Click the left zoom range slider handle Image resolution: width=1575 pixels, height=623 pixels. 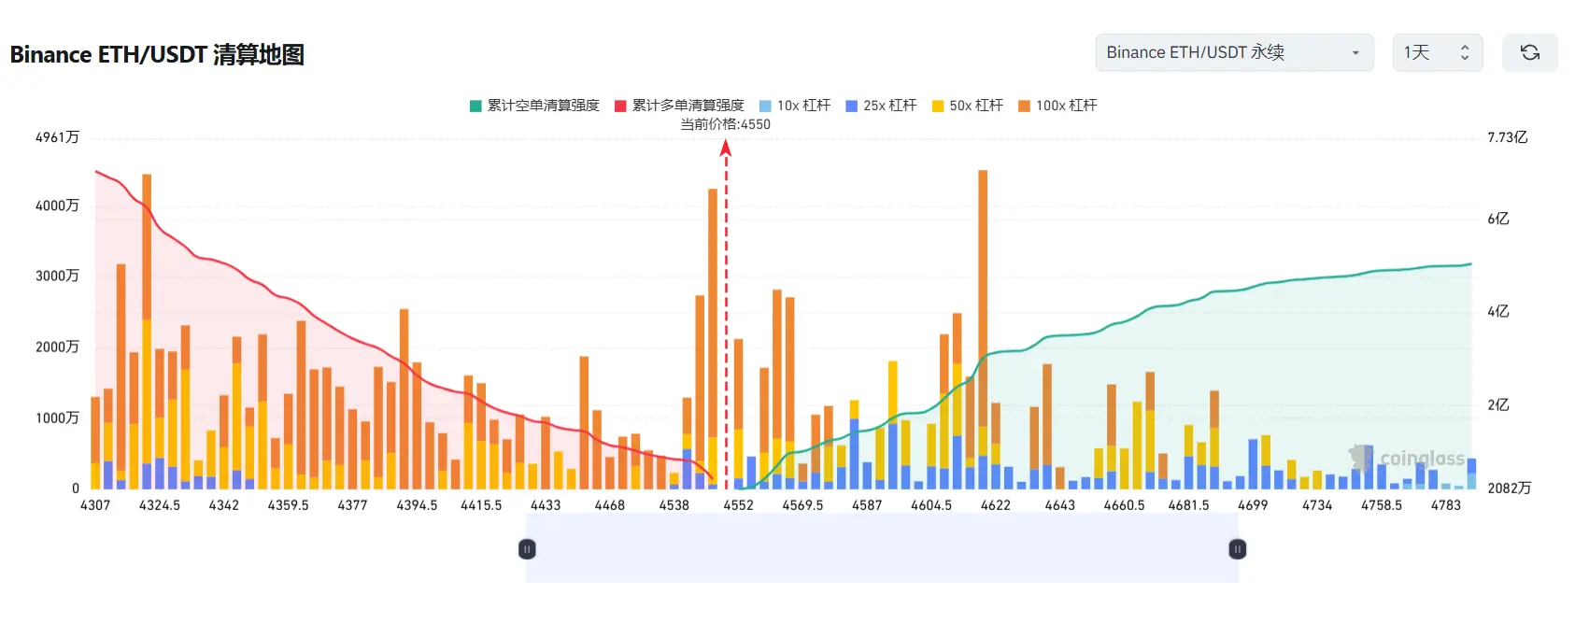coord(527,549)
